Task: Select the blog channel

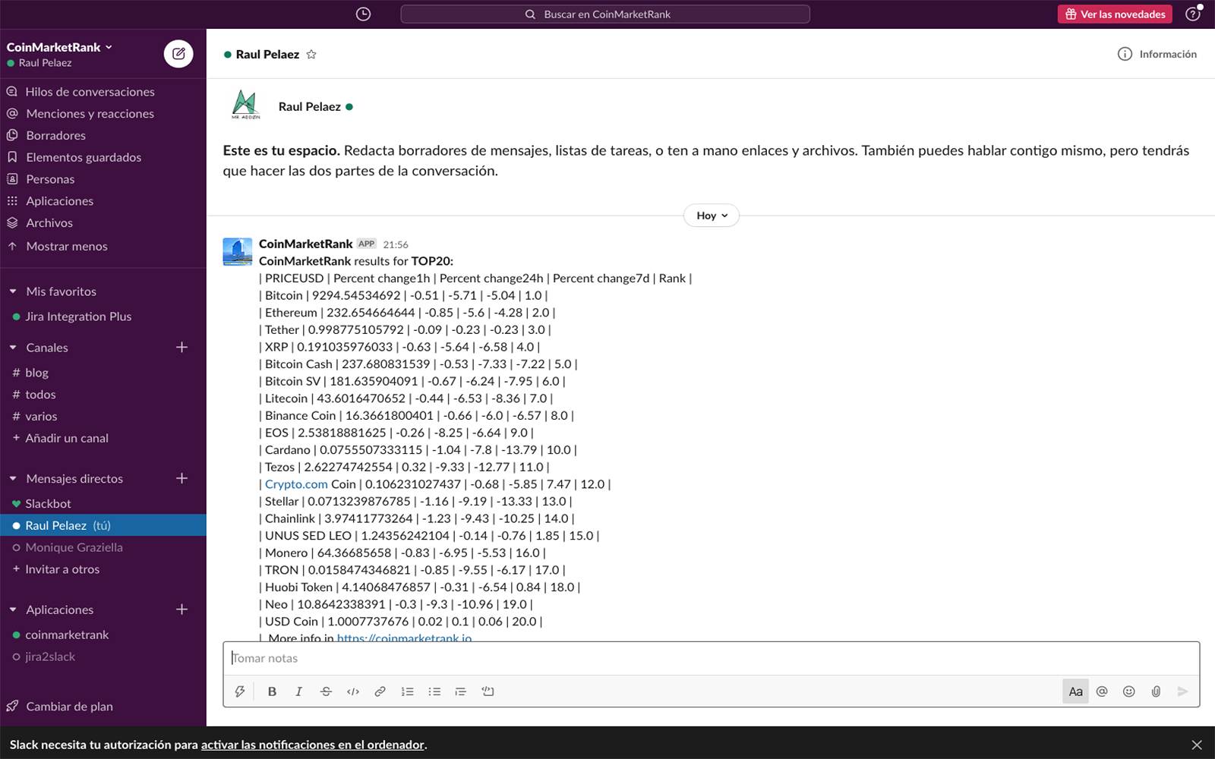Action: click(36, 373)
